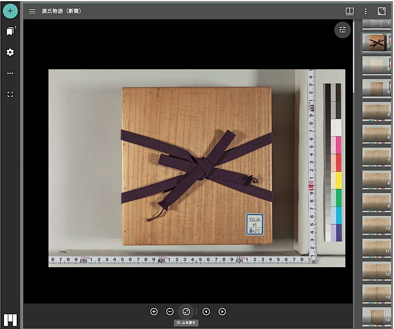
Task: Click the Mirador logo at bottom left
Action: 10,320
